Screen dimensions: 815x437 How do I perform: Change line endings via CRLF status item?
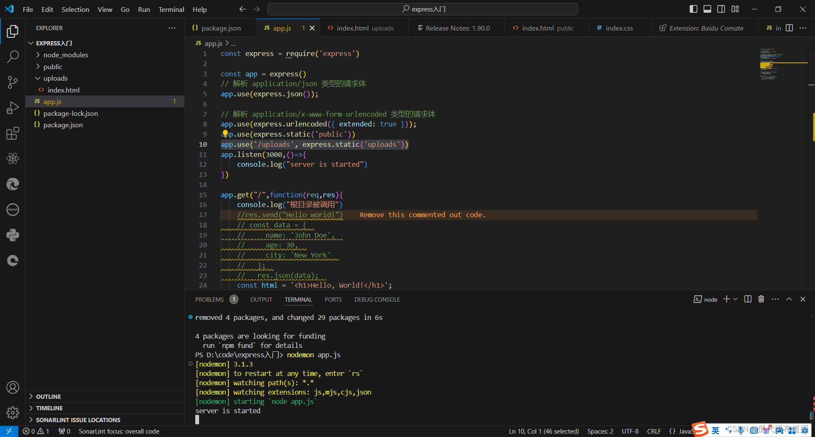point(654,431)
